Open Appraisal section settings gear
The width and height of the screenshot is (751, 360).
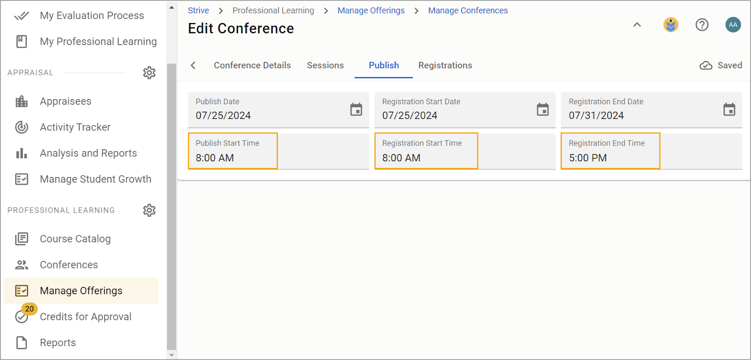pyautogui.click(x=149, y=73)
